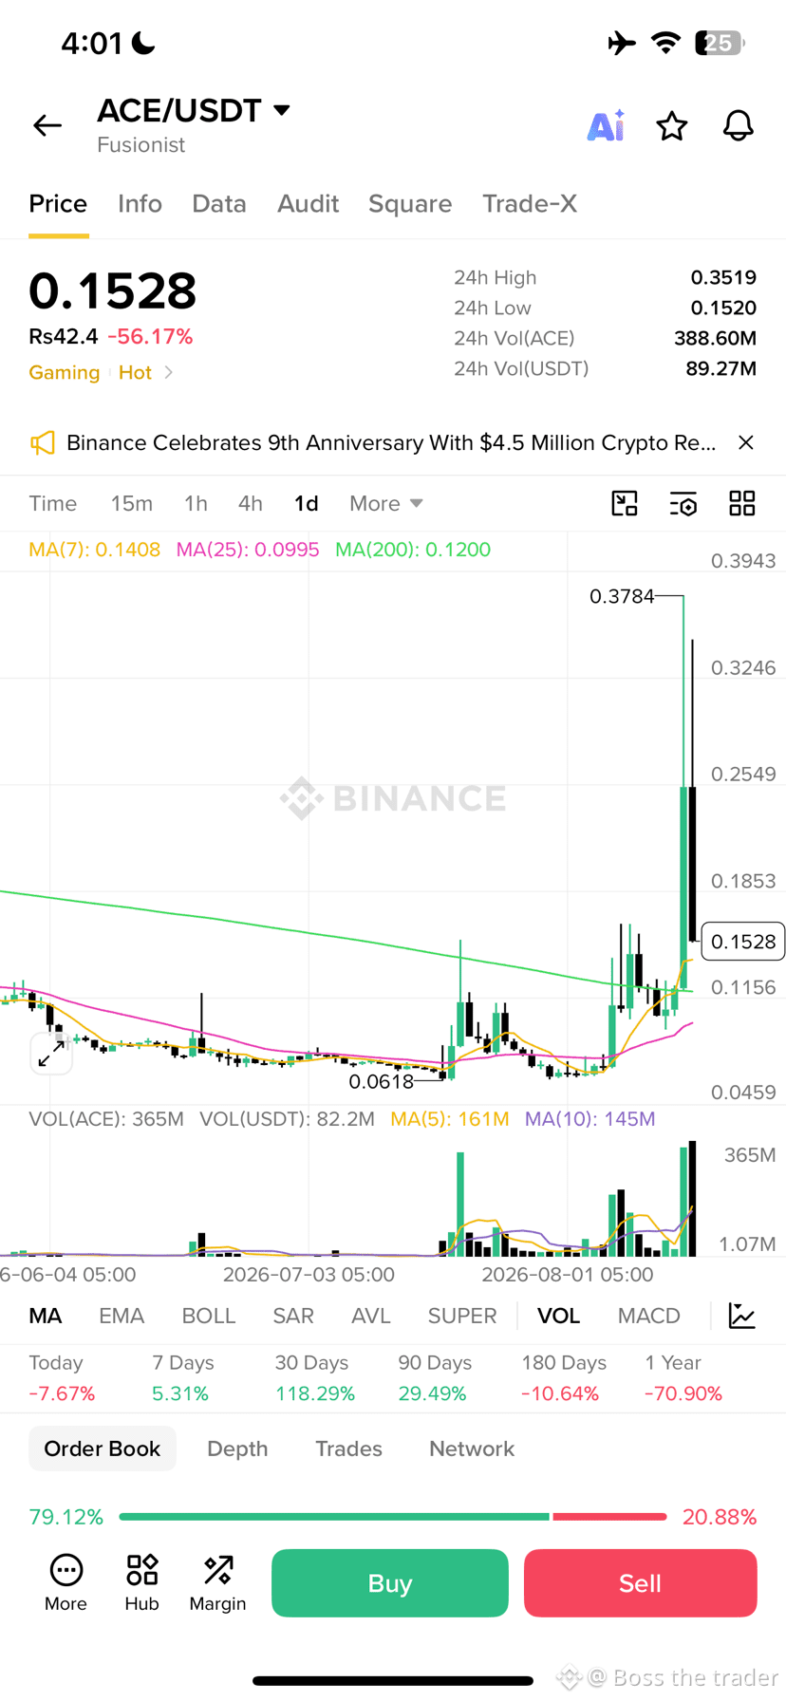
Task: Open Hot tag chevron
Action: point(168,372)
